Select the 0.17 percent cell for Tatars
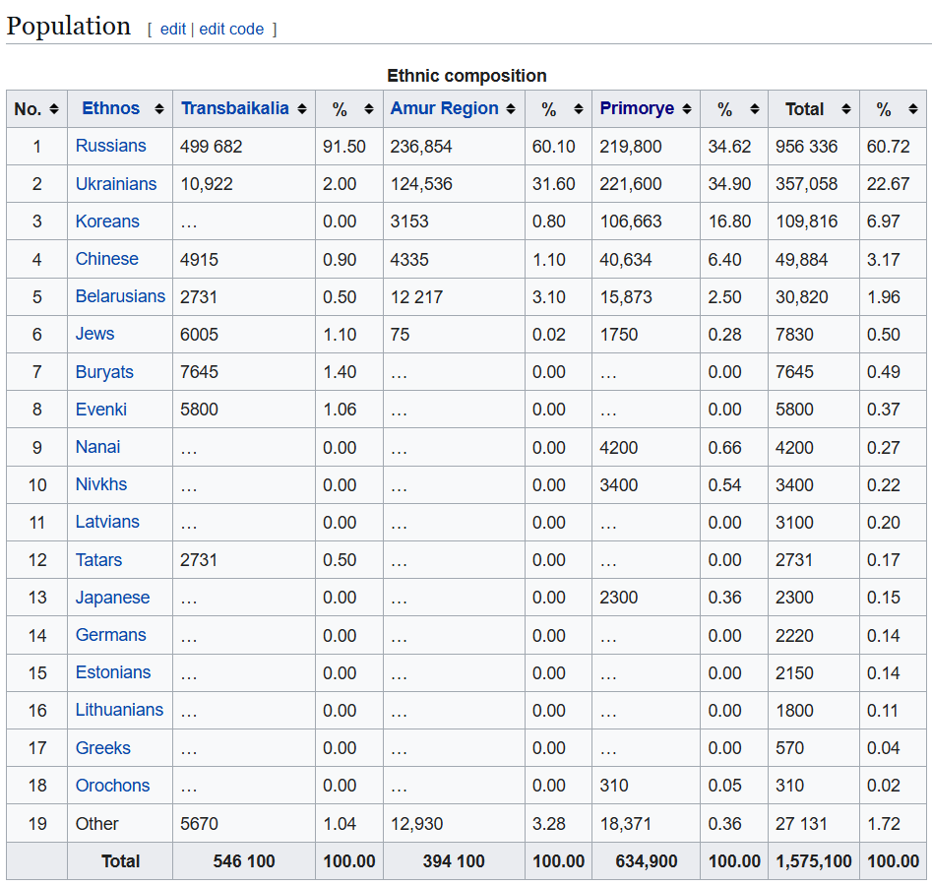Image resolution: width=932 pixels, height=887 pixels. [x=893, y=560]
